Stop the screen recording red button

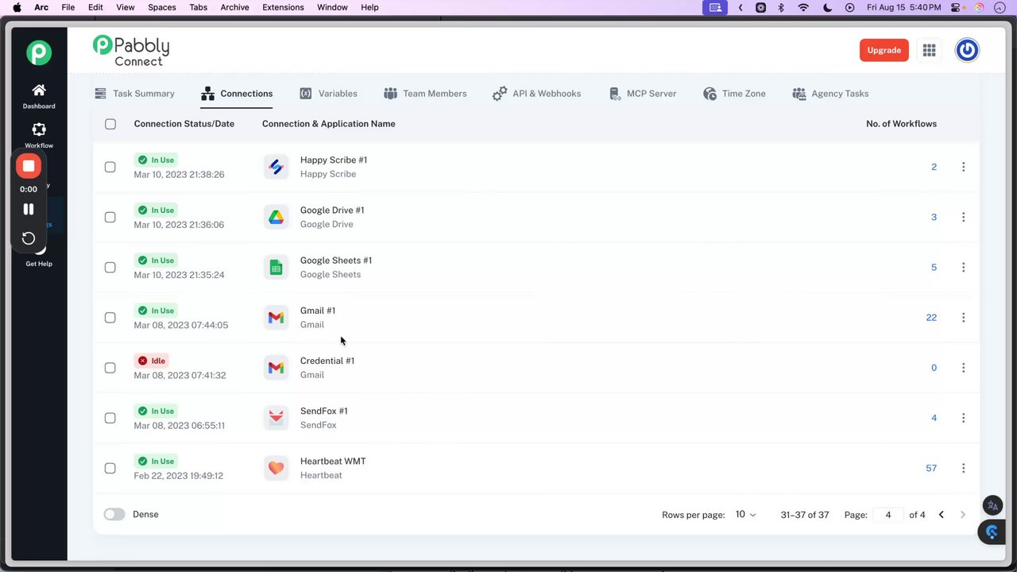click(29, 166)
